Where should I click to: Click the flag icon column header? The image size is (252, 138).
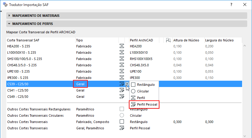[x=168, y=40]
